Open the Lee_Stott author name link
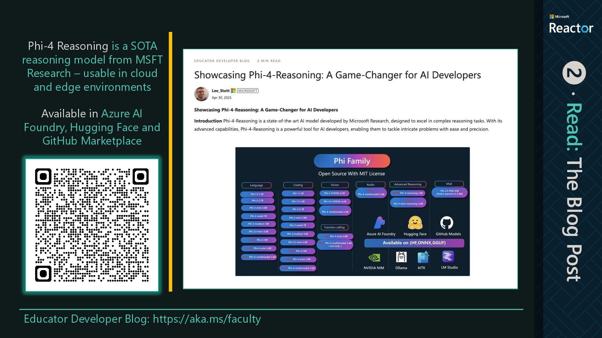The image size is (602, 338). pos(220,91)
